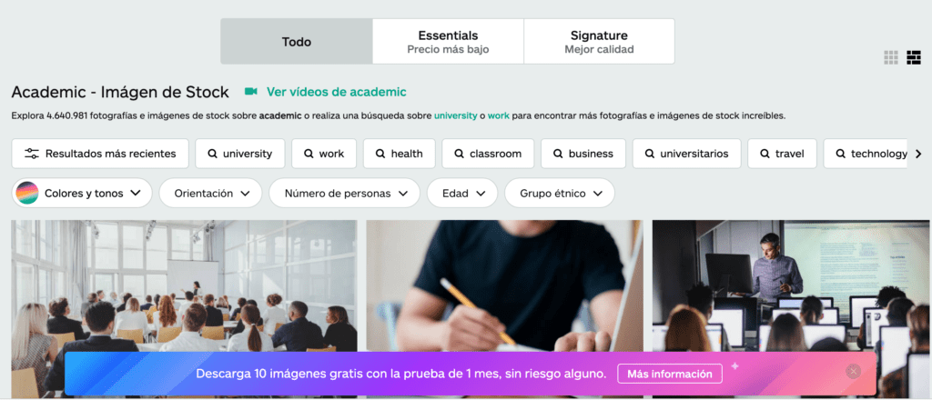
Task: Open the Colores y tonos color swatch filter
Action: coord(82,193)
